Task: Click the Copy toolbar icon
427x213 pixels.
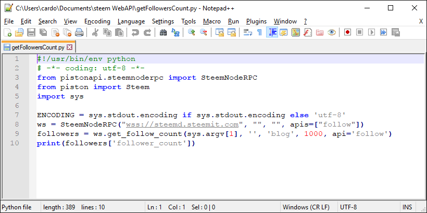Action: pos(107,32)
